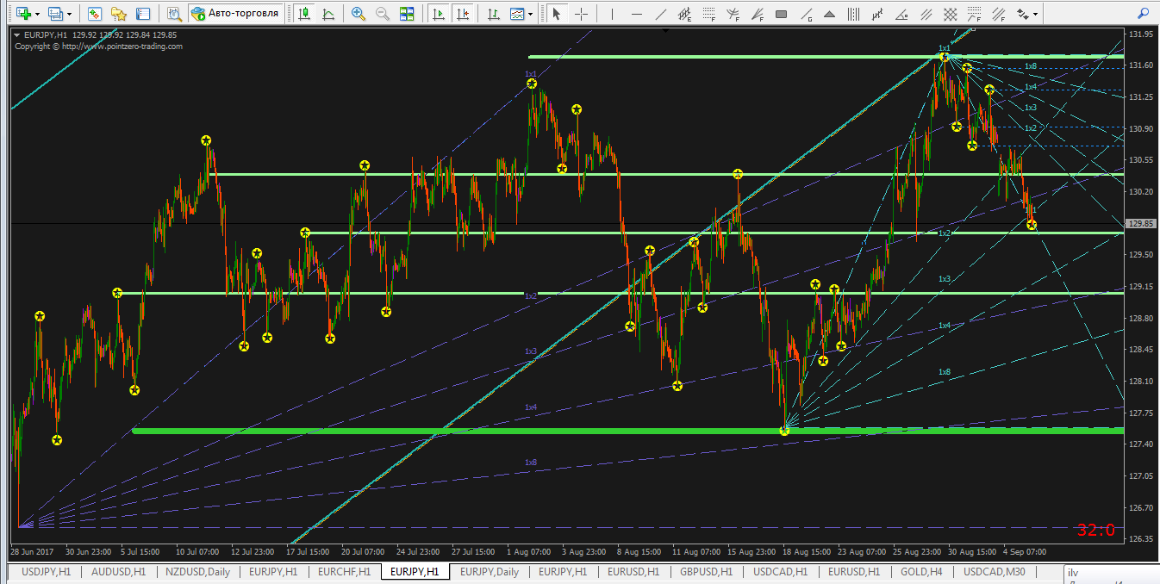The width and height of the screenshot is (1160, 584).
Task: Select the Fibonacci Retracement tool
Action: [709, 14]
